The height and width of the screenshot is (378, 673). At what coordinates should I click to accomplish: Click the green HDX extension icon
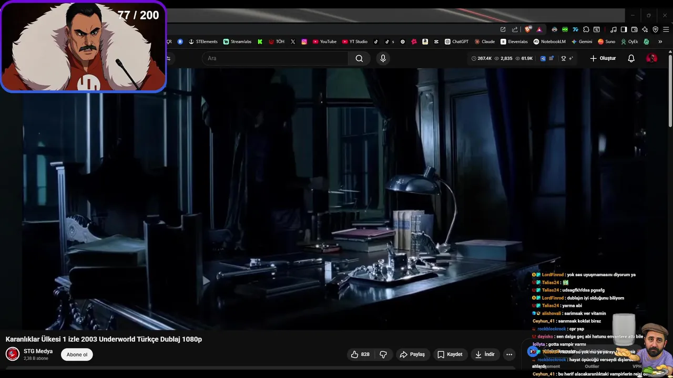point(565,29)
